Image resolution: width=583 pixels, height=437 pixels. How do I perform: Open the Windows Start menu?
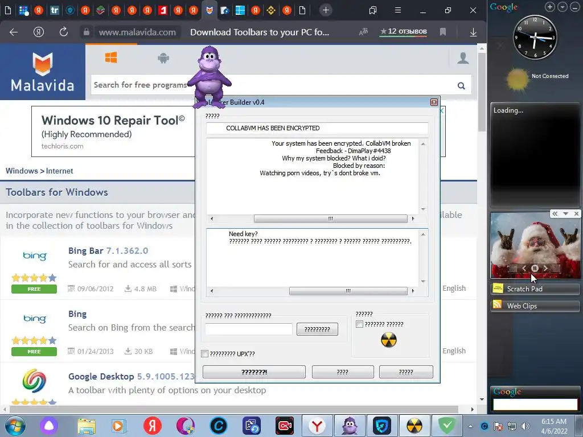point(15,426)
